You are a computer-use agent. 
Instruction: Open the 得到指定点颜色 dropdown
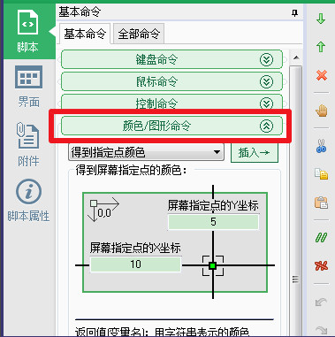point(146,152)
